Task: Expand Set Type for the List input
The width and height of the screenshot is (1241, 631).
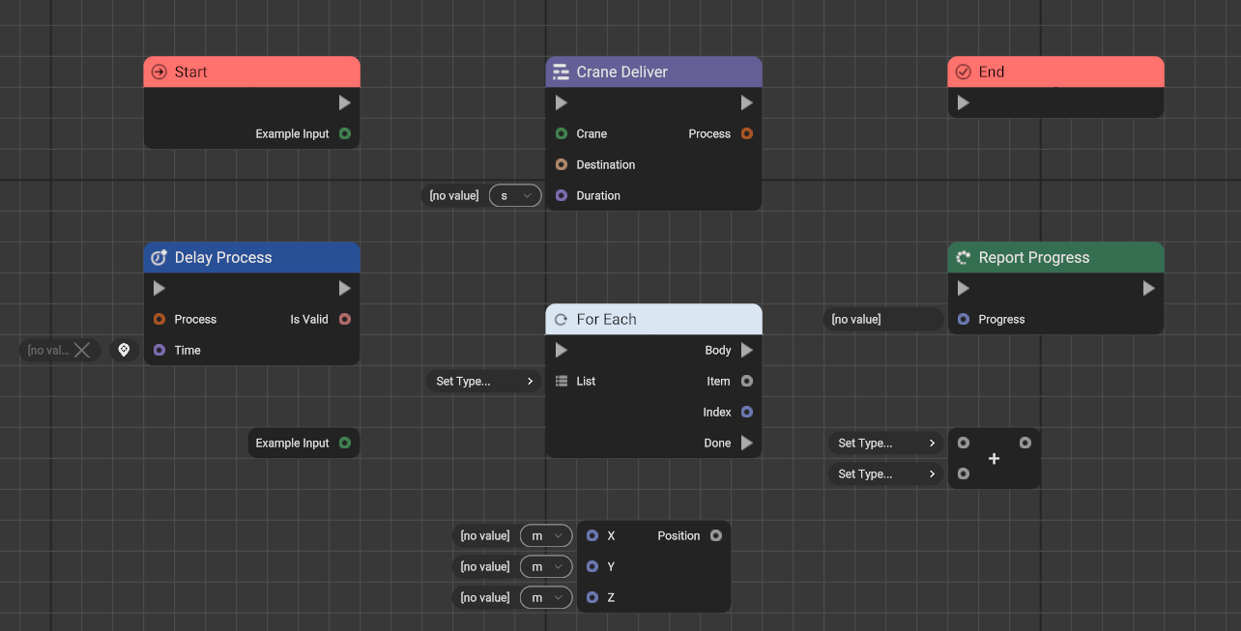Action: tap(484, 382)
